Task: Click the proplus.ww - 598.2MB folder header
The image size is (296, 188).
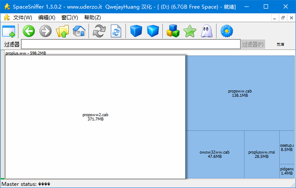Action: tap(26, 53)
